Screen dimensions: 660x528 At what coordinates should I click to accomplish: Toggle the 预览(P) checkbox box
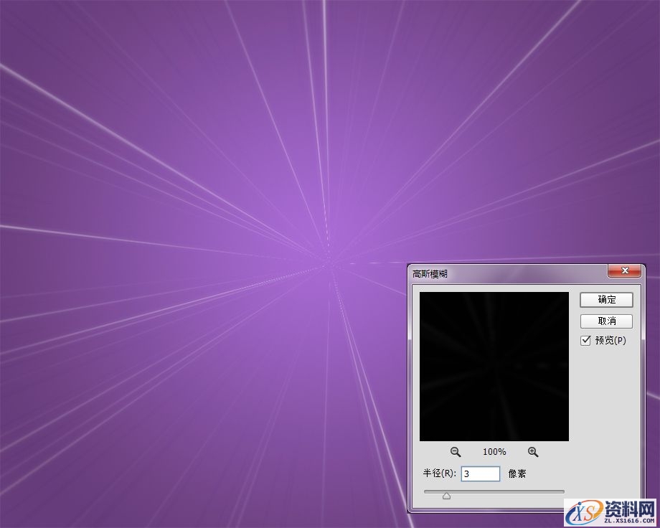point(586,340)
